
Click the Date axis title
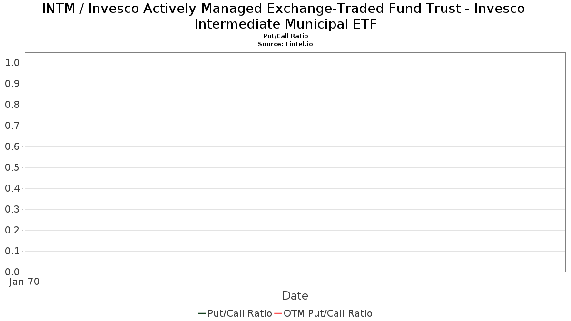(295, 296)
